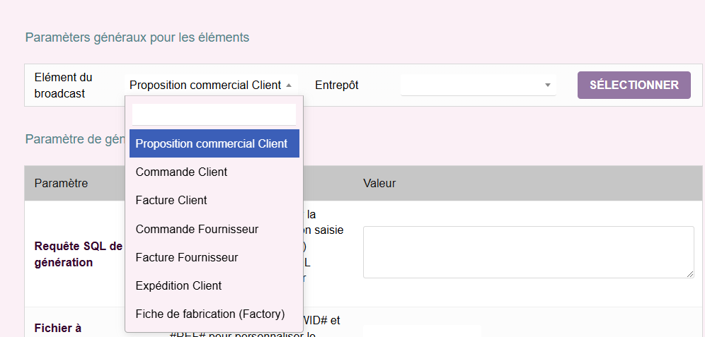This screenshot has width=705, height=337.
Task: Open the Entrepôt dropdown
Action: point(478,85)
